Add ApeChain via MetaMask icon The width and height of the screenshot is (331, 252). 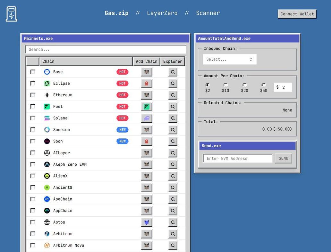tap(147, 199)
